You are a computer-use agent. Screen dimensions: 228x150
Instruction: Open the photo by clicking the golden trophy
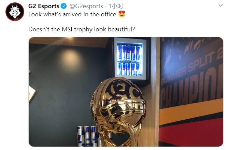click(x=118, y=110)
